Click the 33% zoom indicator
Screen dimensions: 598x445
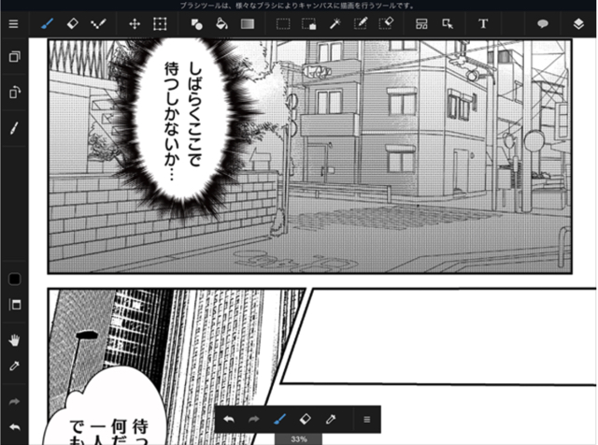click(298, 439)
